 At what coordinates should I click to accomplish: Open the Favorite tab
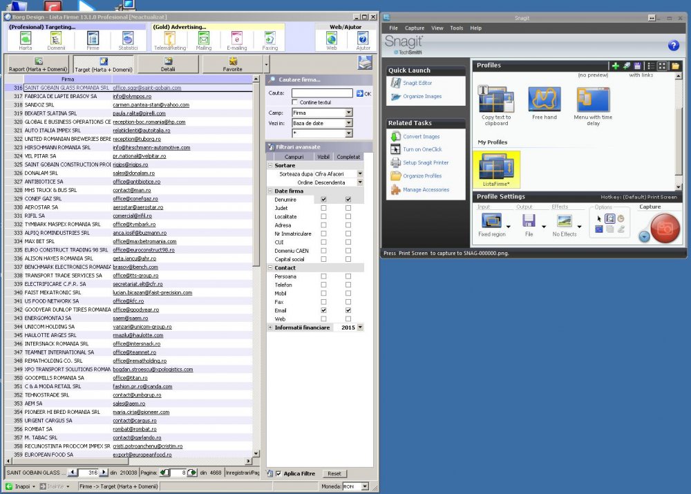[233, 64]
